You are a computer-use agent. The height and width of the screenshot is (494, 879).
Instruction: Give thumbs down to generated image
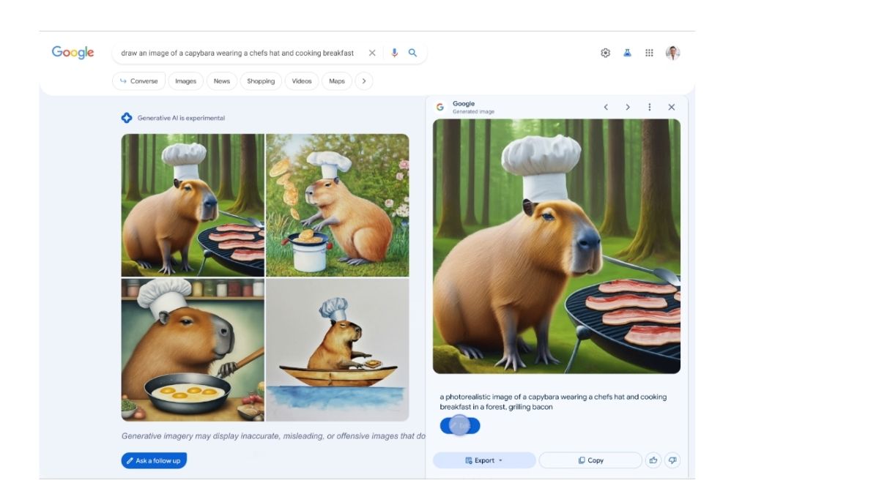[672, 460]
